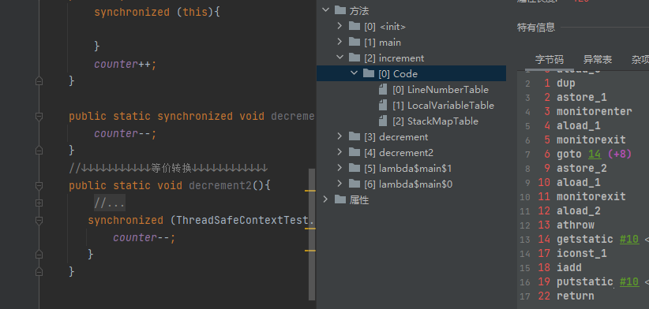The height and width of the screenshot is (309, 649).
Task: Expand the [1] main method node
Action: coord(340,42)
